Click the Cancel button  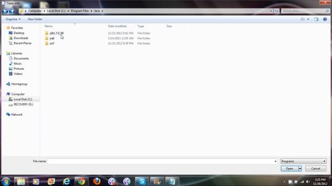click(x=315, y=168)
